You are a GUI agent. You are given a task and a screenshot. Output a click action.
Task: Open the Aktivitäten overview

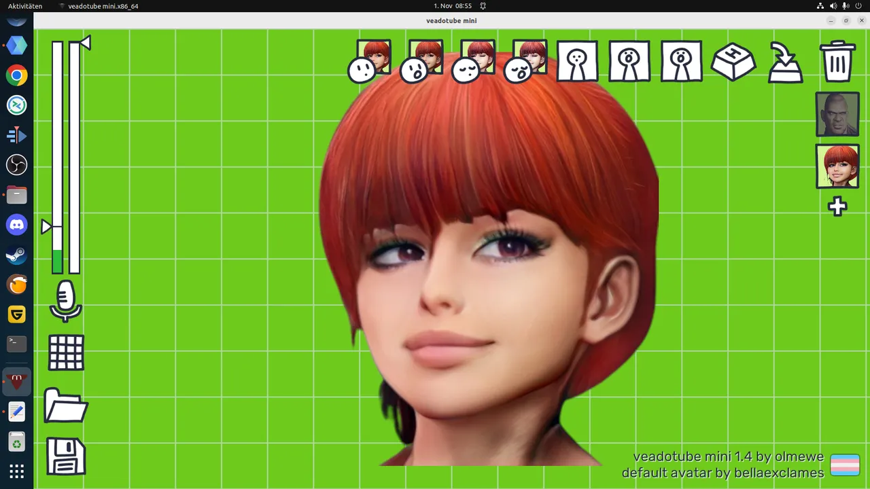[x=25, y=6]
